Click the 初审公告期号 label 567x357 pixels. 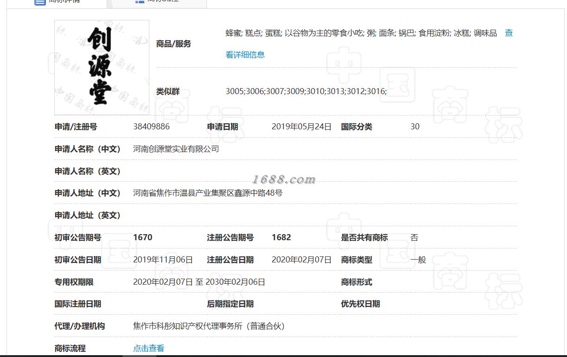point(78,237)
